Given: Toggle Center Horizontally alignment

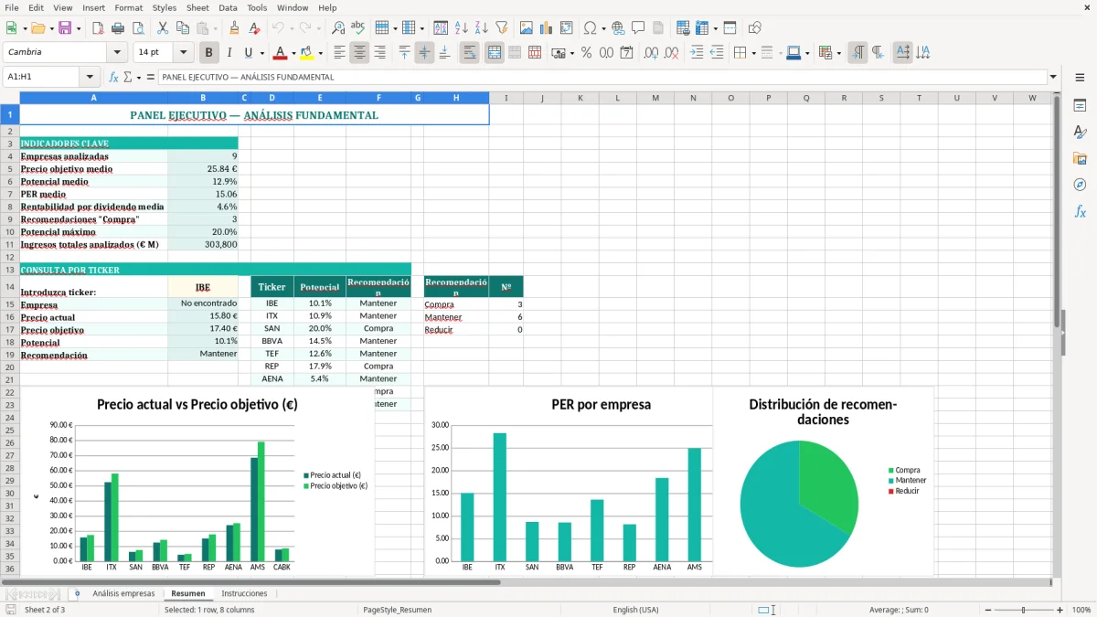Looking at the screenshot, I should click(359, 53).
